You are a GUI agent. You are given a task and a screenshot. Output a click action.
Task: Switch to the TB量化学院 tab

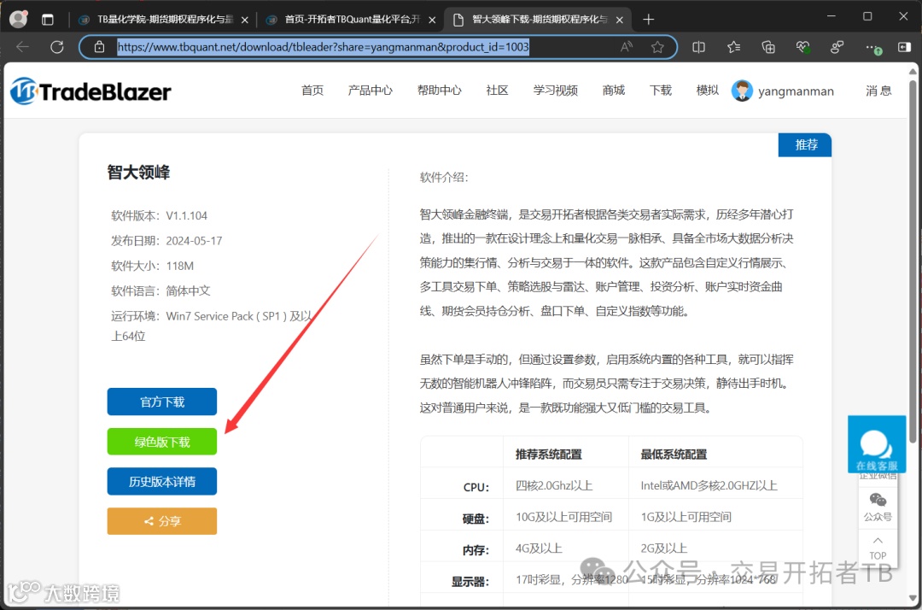pos(163,20)
